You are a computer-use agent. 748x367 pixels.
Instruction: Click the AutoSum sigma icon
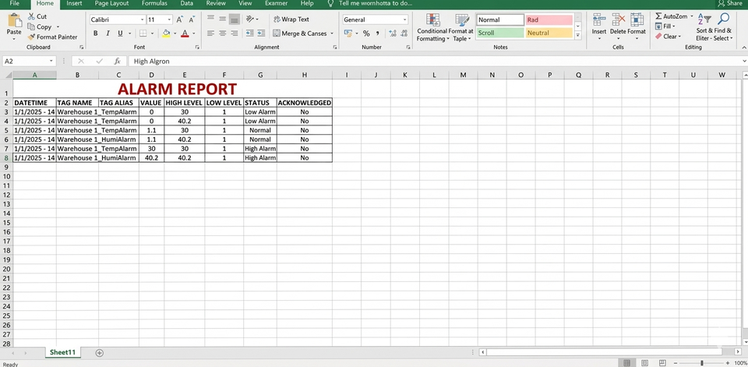(659, 16)
